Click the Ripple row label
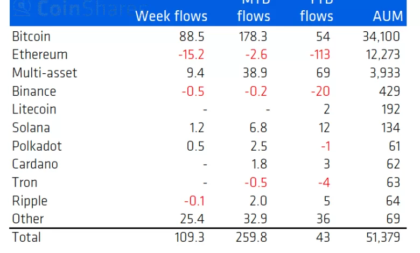This screenshot has width=420, height=253. click(30, 201)
